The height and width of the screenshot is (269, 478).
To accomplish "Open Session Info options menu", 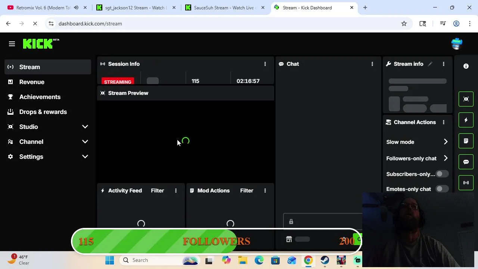I will (x=265, y=64).
